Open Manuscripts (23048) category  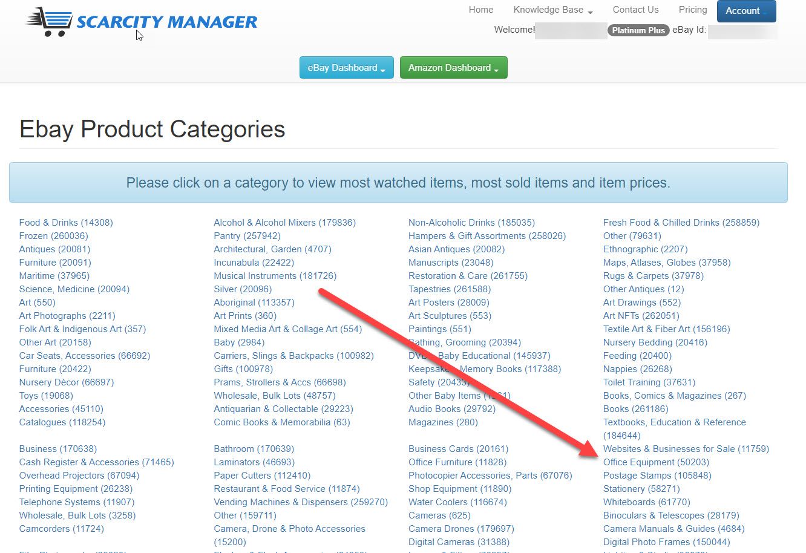pos(451,263)
